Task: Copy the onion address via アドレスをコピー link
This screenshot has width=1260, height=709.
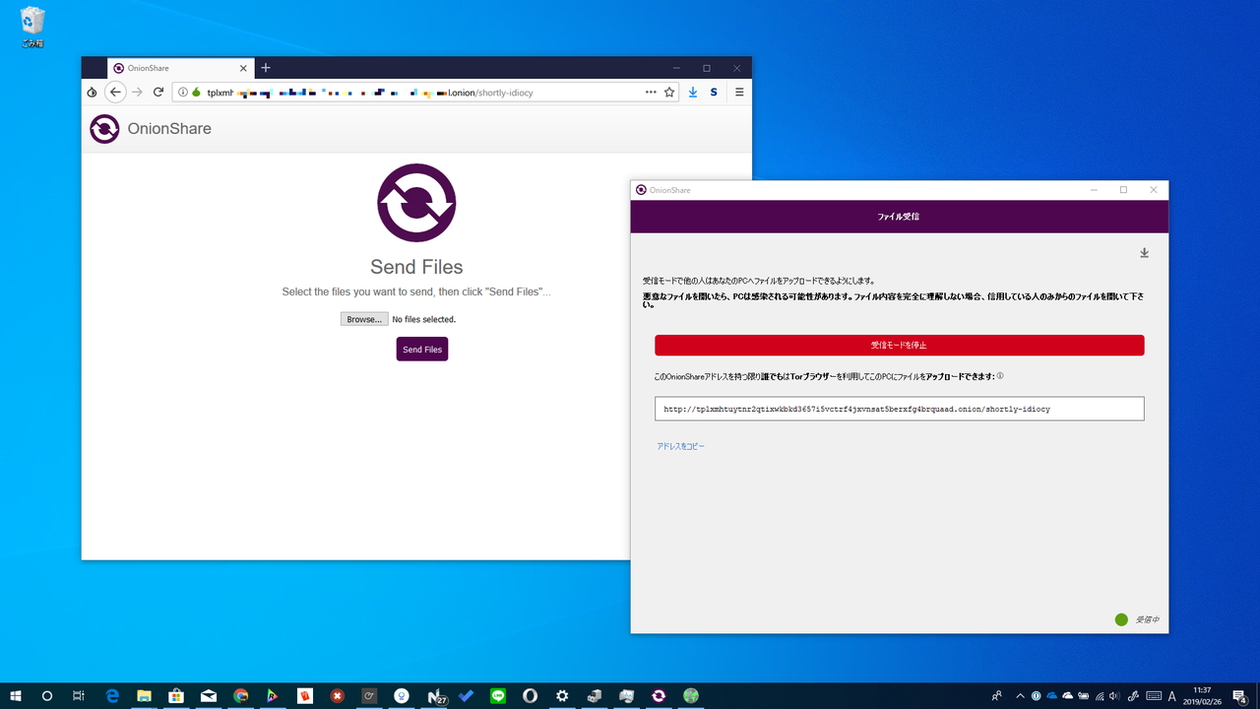Action: pos(680,445)
